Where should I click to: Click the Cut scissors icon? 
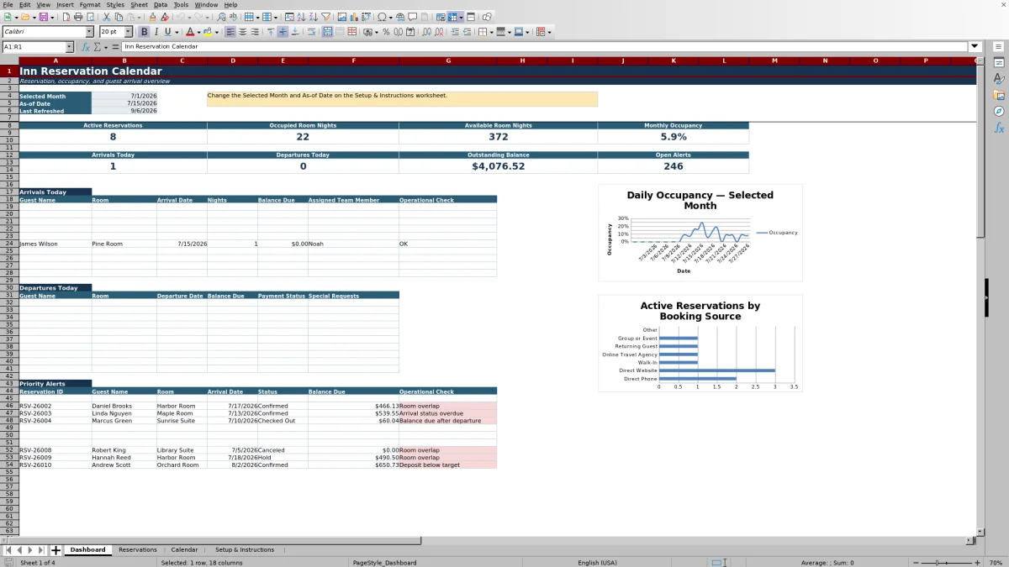(107, 17)
